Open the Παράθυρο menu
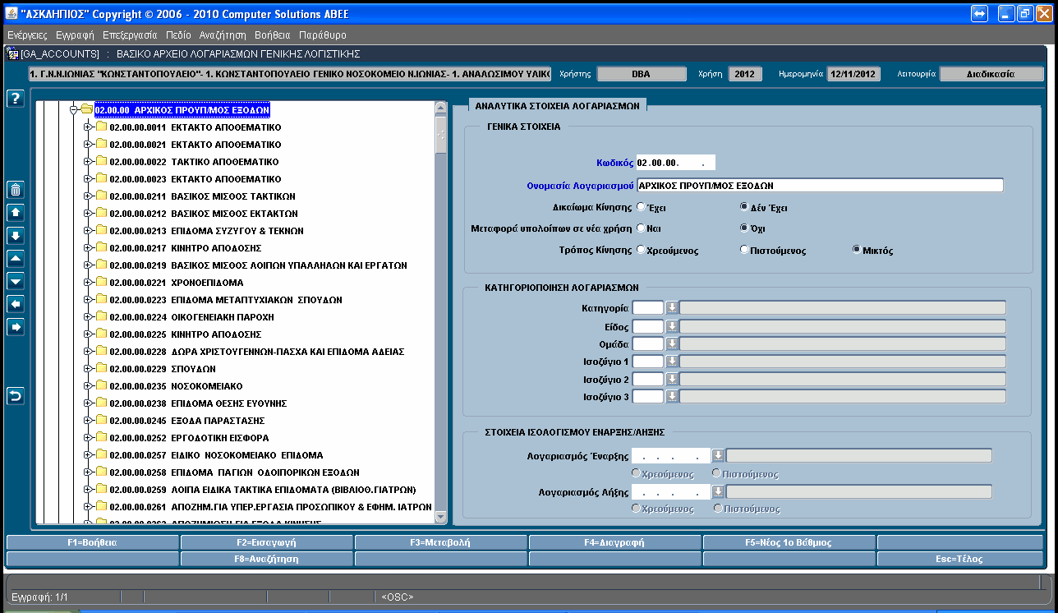The width and height of the screenshot is (1058, 613). coord(323,35)
